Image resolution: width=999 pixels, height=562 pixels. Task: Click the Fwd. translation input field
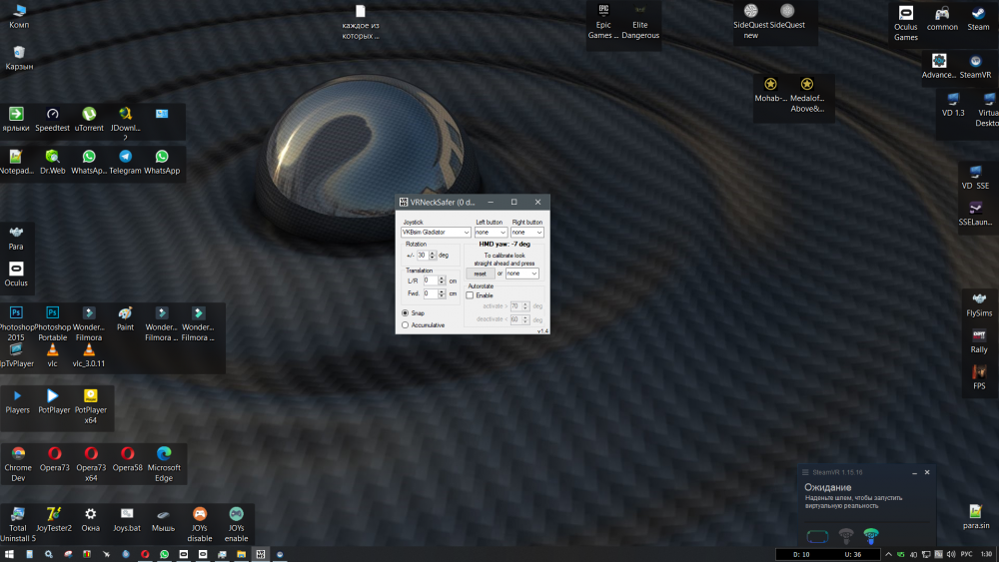pos(430,293)
